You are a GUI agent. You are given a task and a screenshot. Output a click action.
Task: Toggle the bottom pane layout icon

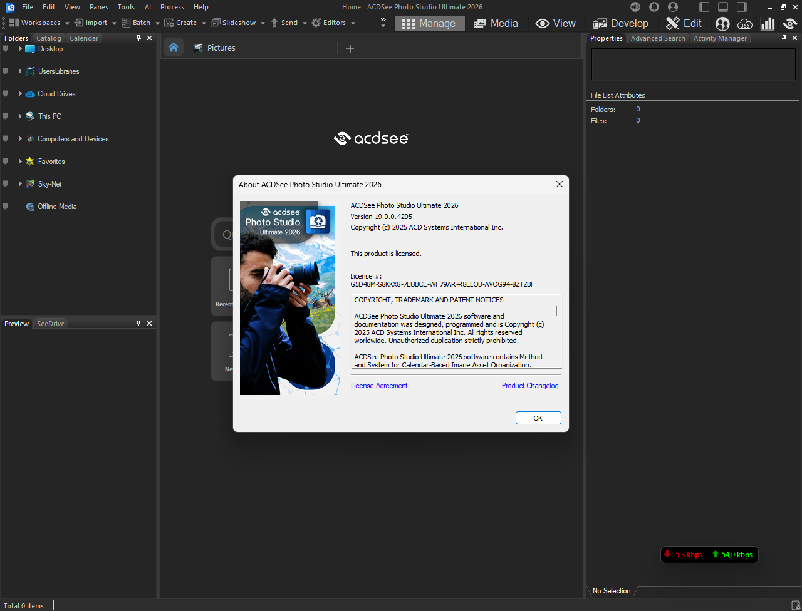(723, 7)
